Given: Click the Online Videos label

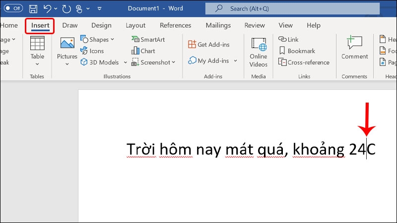Looking at the screenshot, I should click(x=258, y=60).
